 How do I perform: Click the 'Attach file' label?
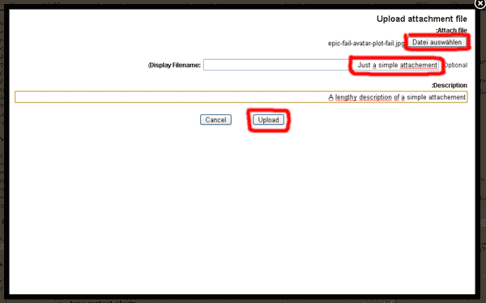click(451, 31)
